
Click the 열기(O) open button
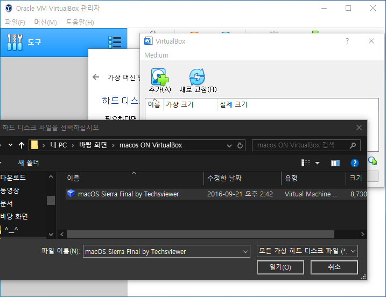coord(280,267)
